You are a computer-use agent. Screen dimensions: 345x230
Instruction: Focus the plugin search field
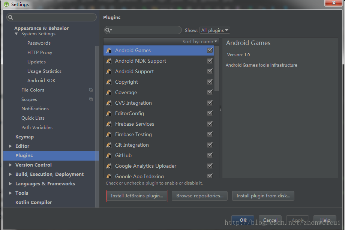143,30
